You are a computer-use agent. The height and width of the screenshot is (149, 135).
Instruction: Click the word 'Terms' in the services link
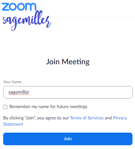tap(76, 118)
